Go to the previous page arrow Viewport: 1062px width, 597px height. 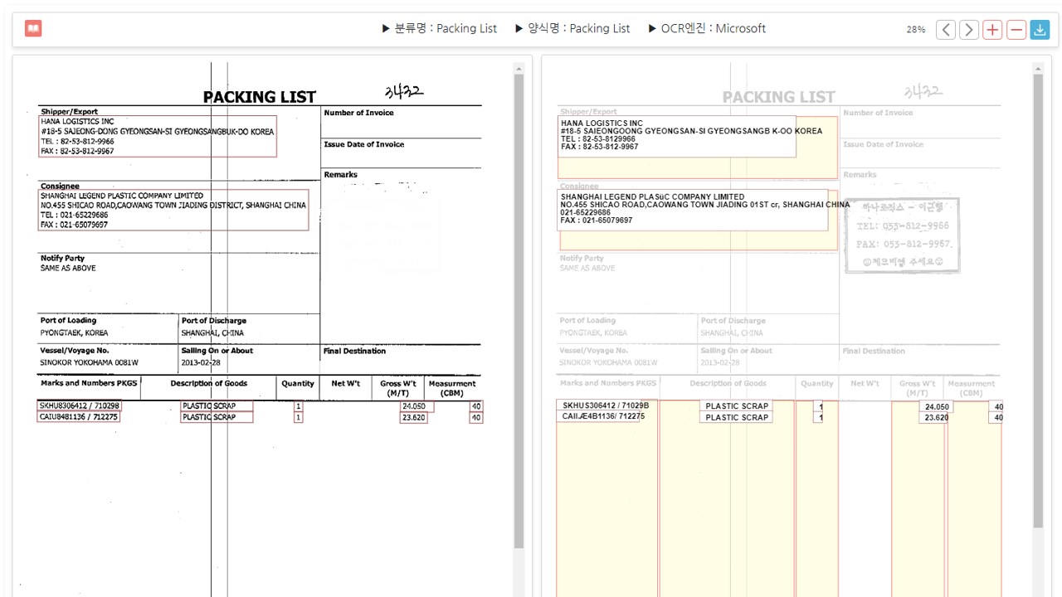pyautogui.click(x=946, y=30)
